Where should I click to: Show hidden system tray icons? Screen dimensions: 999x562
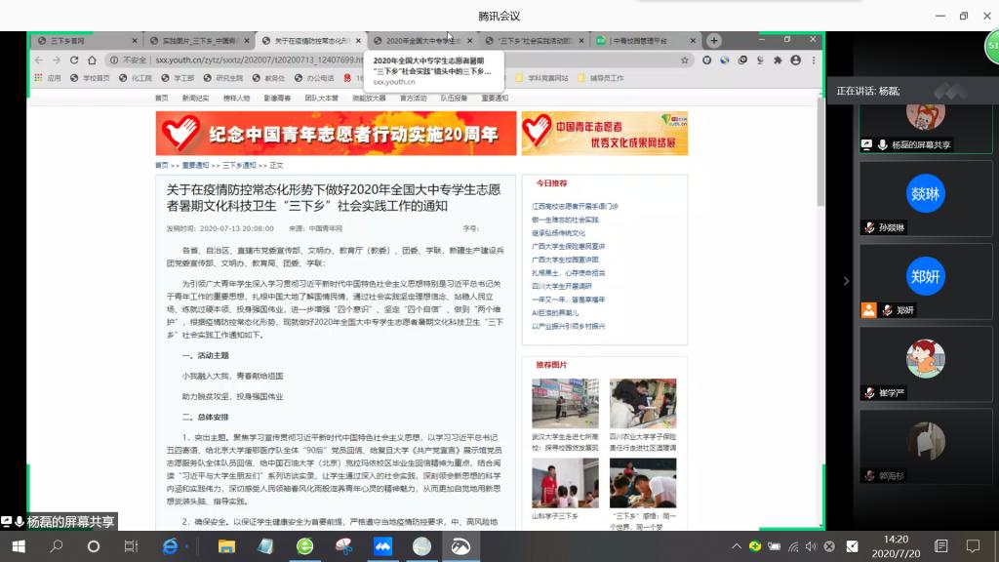click(x=737, y=546)
